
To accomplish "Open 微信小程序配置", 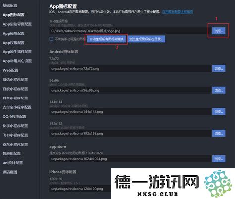I will (15, 80).
